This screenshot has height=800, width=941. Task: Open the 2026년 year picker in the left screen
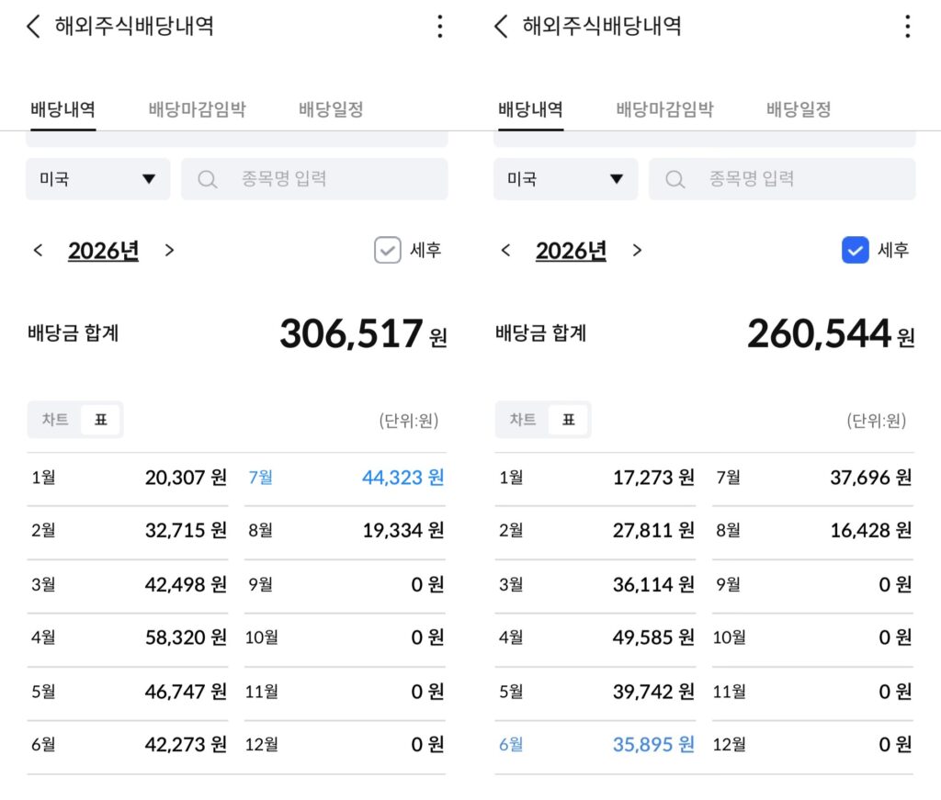(103, 251)
